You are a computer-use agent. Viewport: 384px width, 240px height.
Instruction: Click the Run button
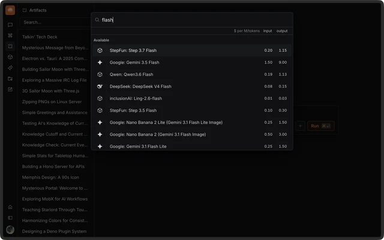(x=321, y=126)
